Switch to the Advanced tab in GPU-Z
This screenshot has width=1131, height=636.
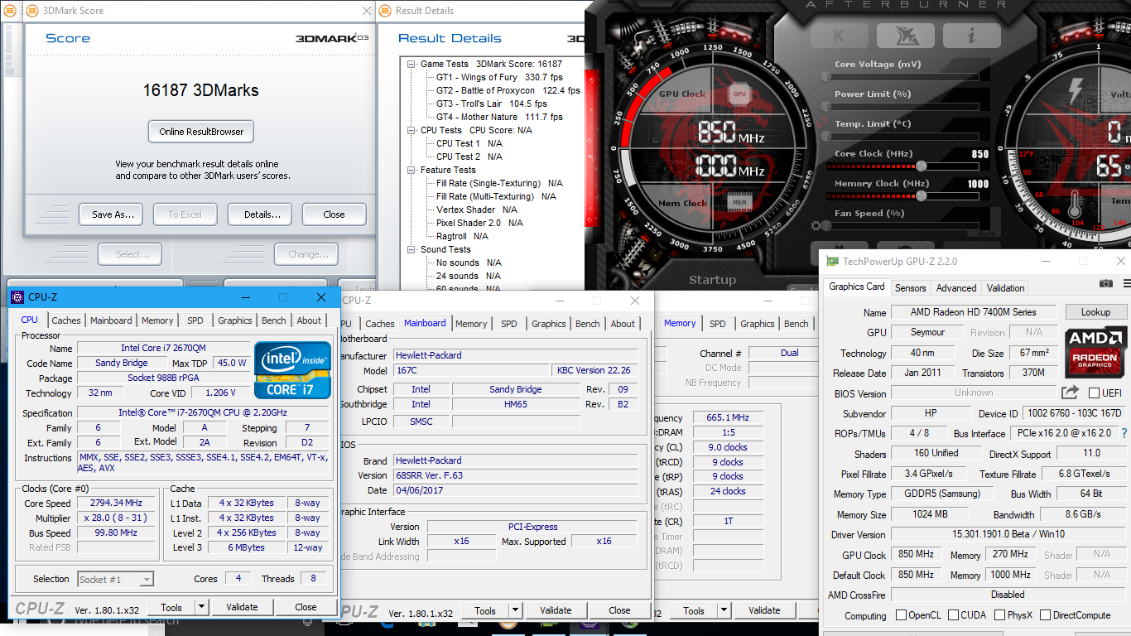tap(956, 287)
